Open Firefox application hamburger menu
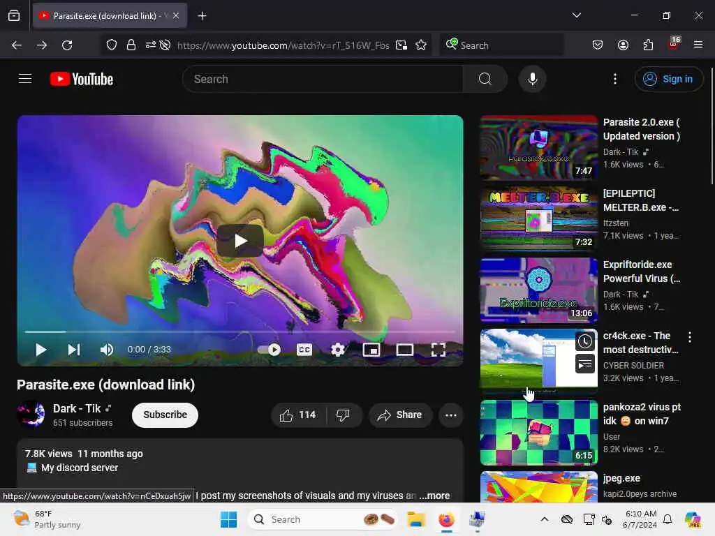This screenshot has height=536, width=715. (698, 45)
